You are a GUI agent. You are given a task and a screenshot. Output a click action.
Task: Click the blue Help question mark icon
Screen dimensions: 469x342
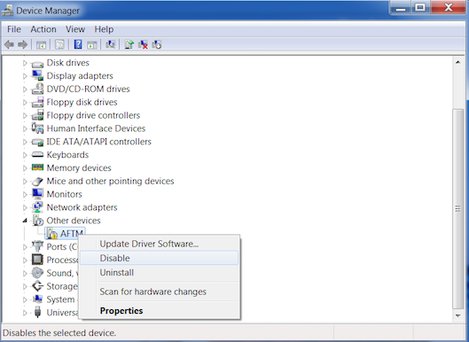point(78,44)
